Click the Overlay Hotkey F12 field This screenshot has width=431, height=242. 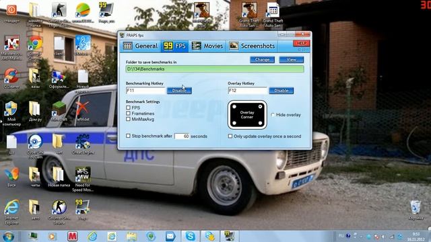click(247, 91)
